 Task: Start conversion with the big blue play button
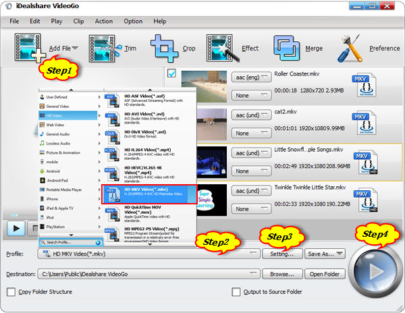point(375,271)
